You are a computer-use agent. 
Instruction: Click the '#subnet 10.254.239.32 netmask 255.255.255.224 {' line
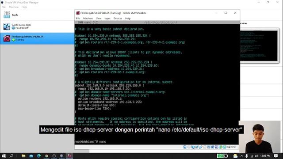(113, 62)
